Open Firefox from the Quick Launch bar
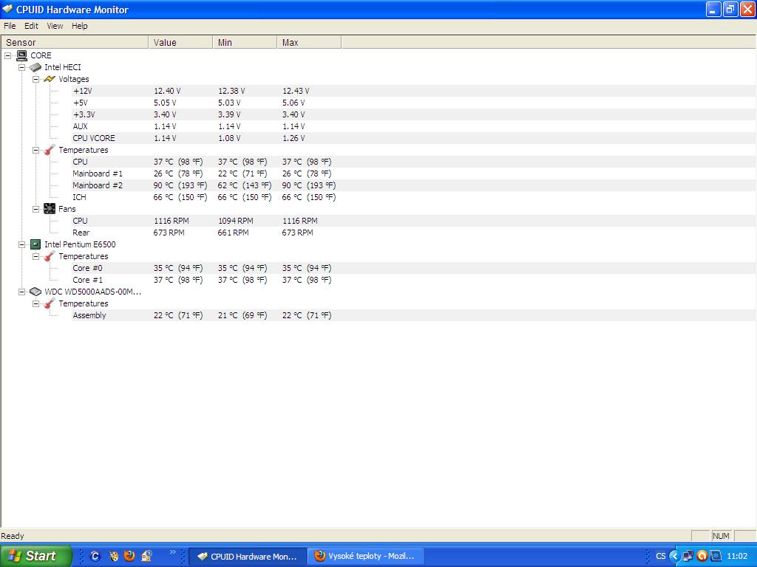 click(129, 556)
